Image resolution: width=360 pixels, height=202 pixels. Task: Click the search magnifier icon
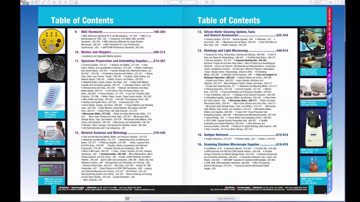pos(311,2)
